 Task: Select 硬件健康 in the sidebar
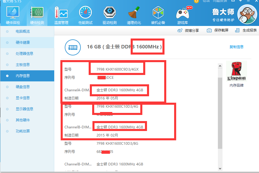27,43
